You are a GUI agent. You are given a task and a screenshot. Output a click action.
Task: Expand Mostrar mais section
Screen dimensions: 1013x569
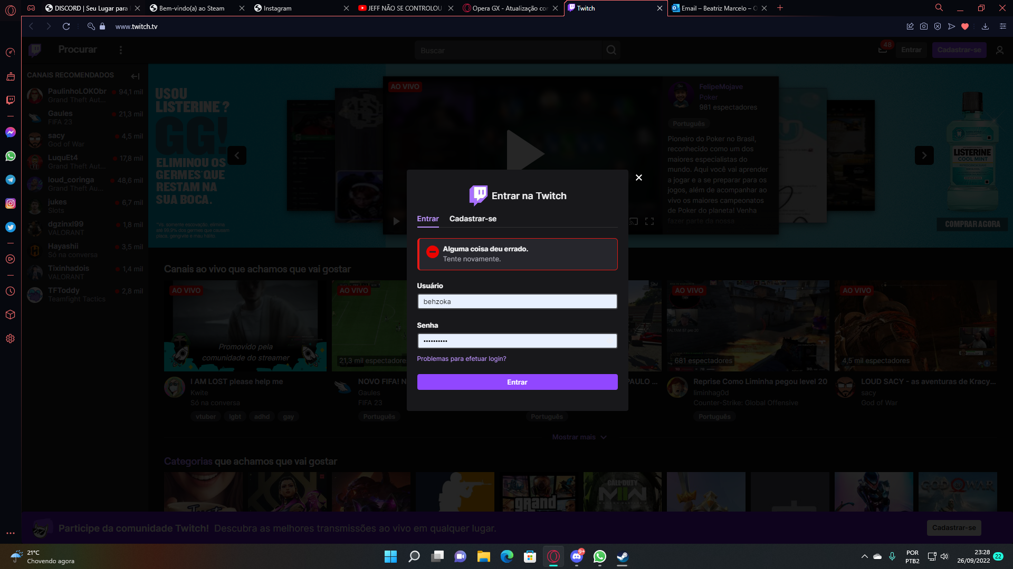(579, 437)
